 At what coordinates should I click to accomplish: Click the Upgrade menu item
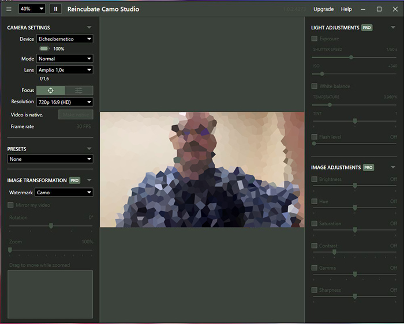click(x=324, y=9)
